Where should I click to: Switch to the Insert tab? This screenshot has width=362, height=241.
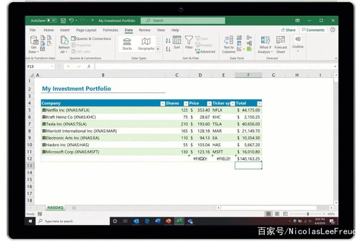tap(64, 30)
